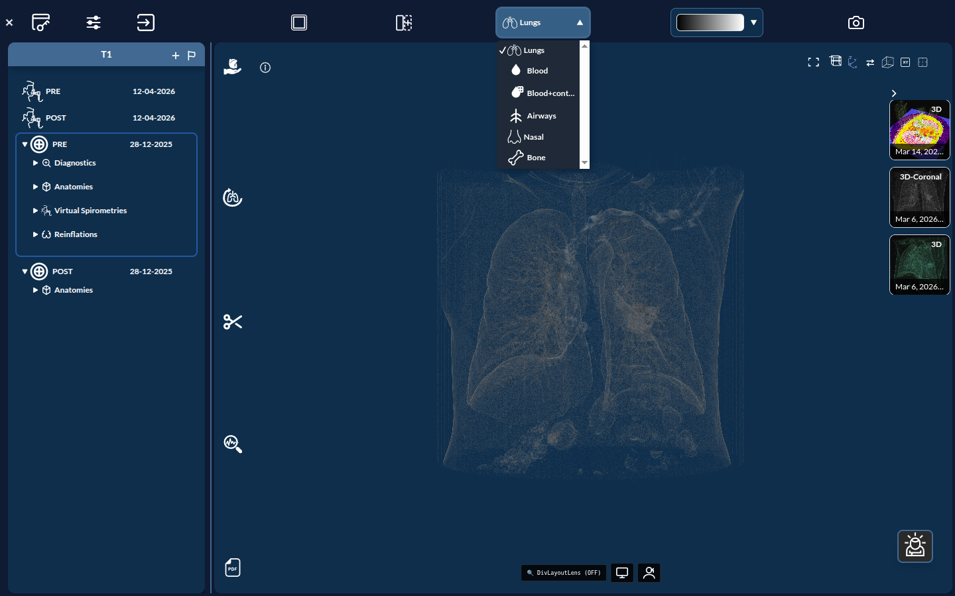
Task: Open the signal analysis magnifier tool
Action: 233,444
